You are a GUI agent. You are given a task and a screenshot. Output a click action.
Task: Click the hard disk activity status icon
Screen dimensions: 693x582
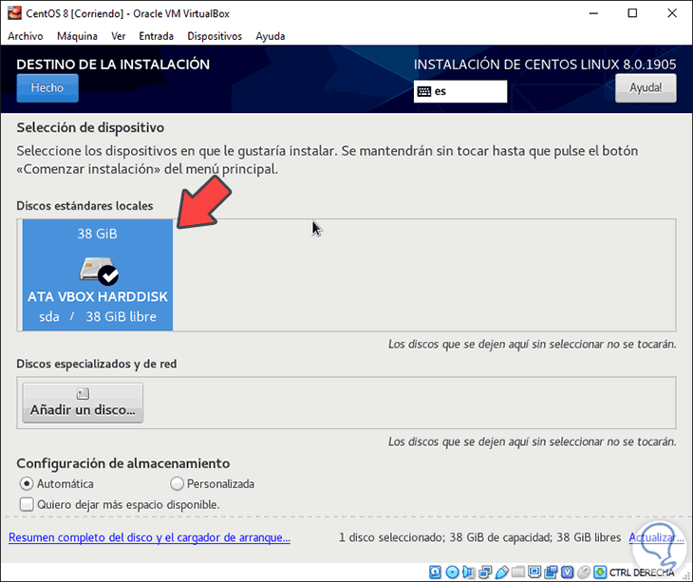[x=435, y=573]
